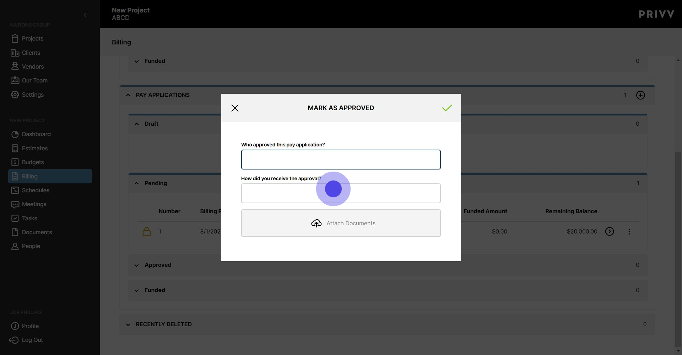The height and width of the screenshot is (355, 682).
Task: Open the Budgets page
Action: coord(33,162)
